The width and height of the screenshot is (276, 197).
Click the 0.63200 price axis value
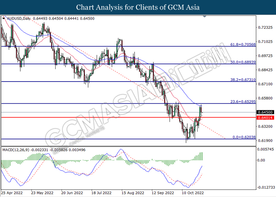click(x=265, y=126)
